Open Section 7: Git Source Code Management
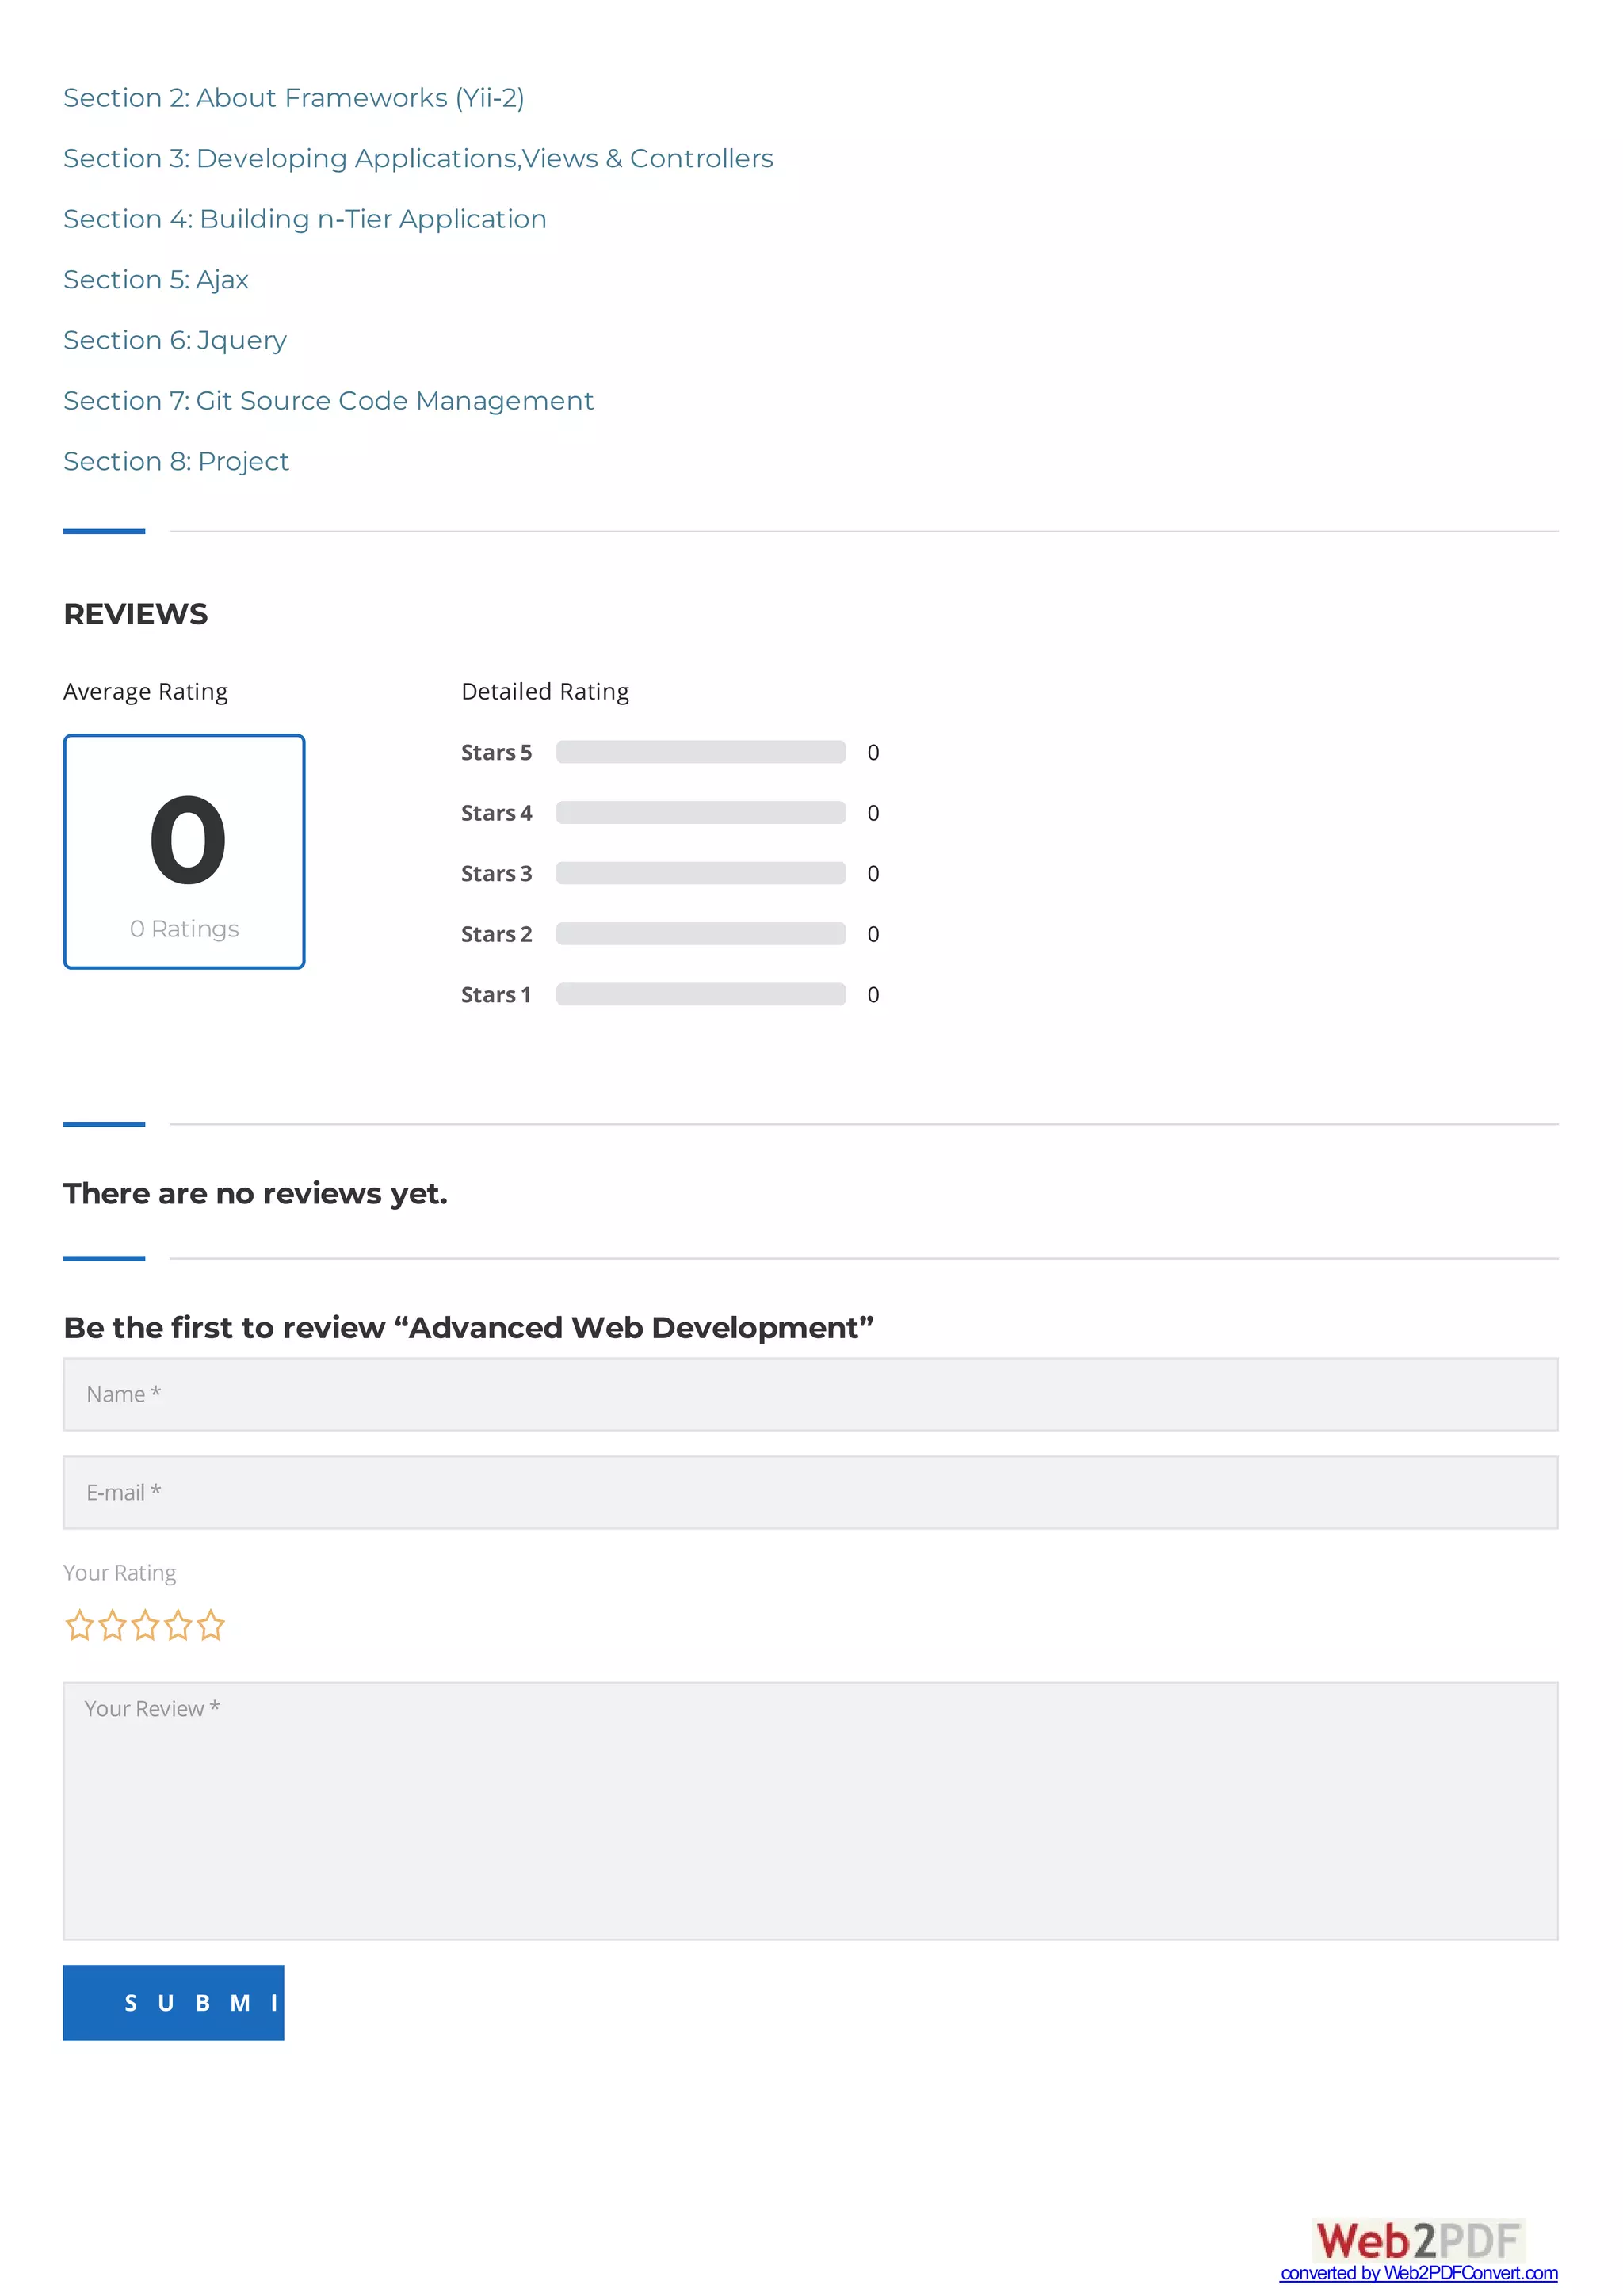The height and width of the screenshot is (2296, 1623). point(328,401)
